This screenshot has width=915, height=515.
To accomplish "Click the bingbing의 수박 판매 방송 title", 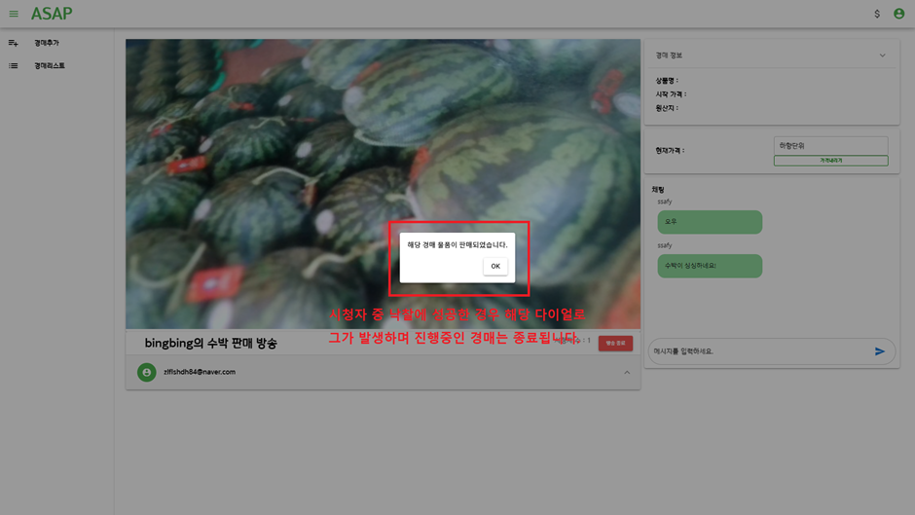I will coord(210,344).
